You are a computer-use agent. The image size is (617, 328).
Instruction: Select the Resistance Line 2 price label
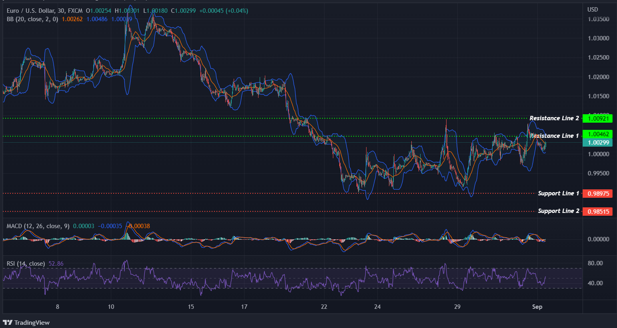[x=554, y=118]
